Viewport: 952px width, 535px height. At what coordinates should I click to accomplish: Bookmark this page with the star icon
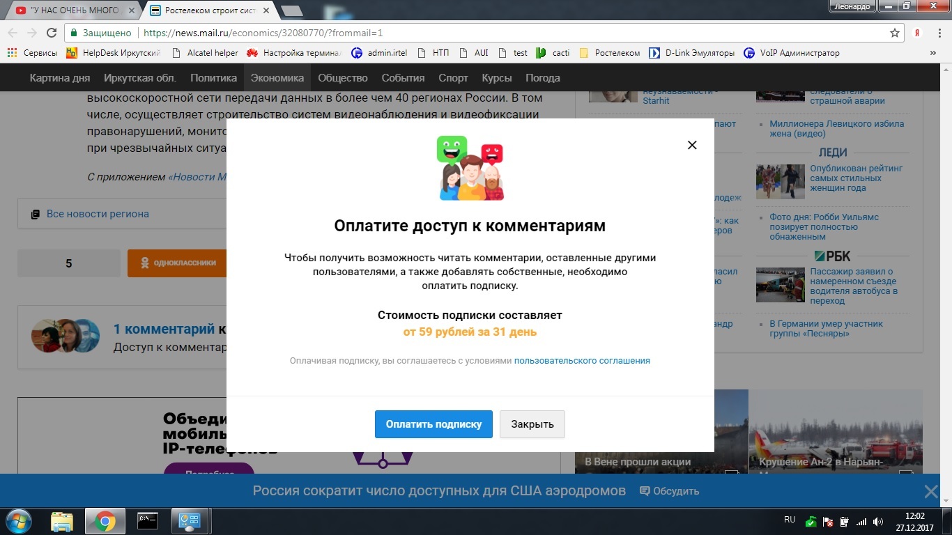coord(895,33)
